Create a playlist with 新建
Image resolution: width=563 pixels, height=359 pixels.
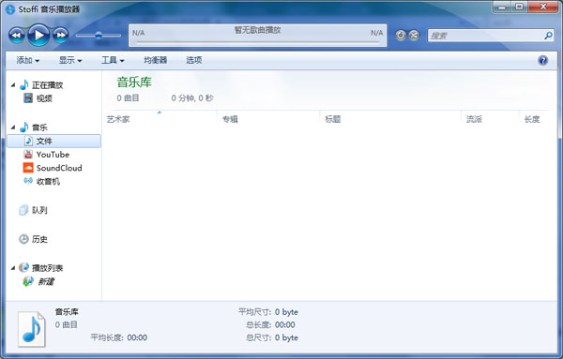[46, 282]
